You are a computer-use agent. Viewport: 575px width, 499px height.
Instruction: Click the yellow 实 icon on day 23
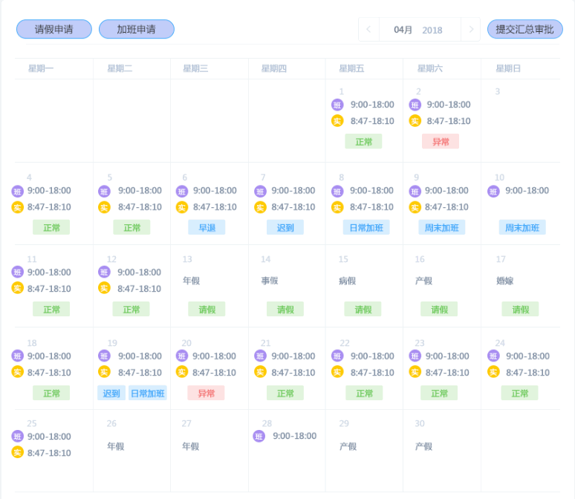[x=415, y=372]
